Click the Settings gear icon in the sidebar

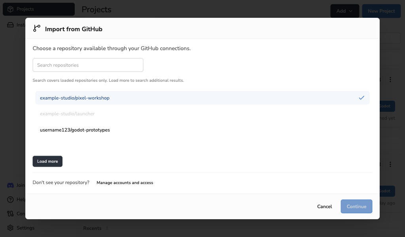pyautogui.click(x=10, y=228)
